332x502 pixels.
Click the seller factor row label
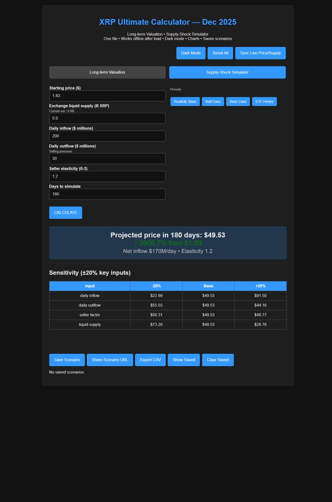90,315
